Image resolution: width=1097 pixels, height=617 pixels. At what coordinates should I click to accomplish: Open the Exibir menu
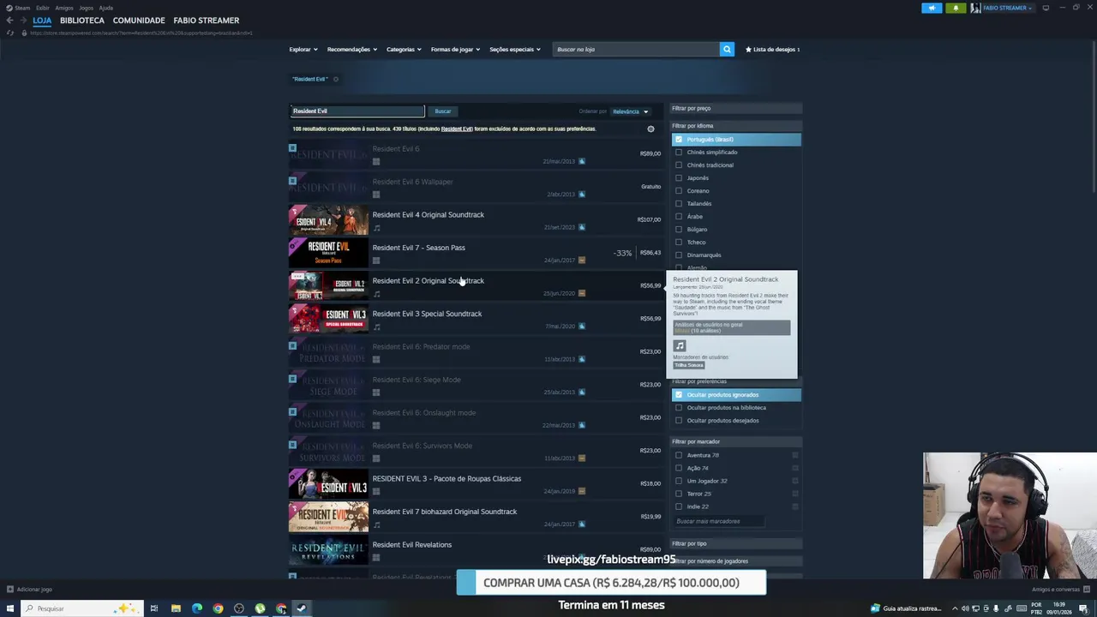(42, 8)
